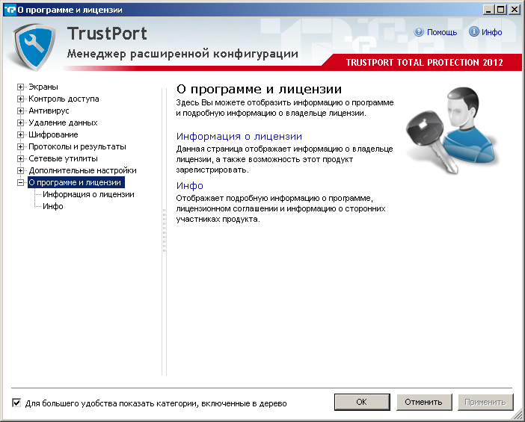Click the Менеджер расширенной конфигурации subtitle
This screenshot has width=525, height=422.
click(x=182, y=54)
